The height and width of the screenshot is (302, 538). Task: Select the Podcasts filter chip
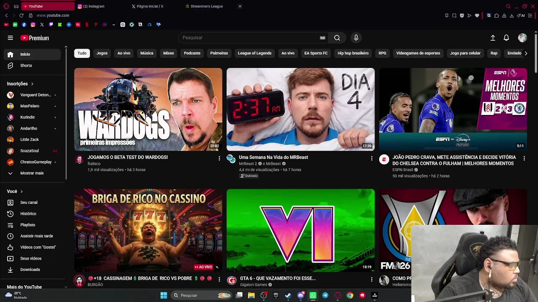[192, 53]
